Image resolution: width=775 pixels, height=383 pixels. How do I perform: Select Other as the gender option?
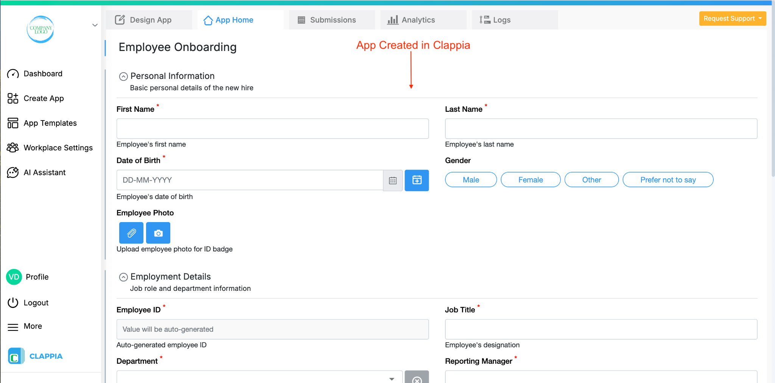tap(591, 179)
